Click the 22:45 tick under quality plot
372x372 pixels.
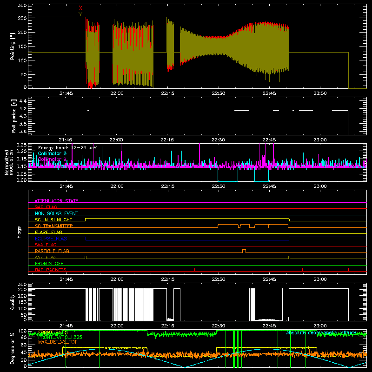pyautogui.click(x=269, y=326)
